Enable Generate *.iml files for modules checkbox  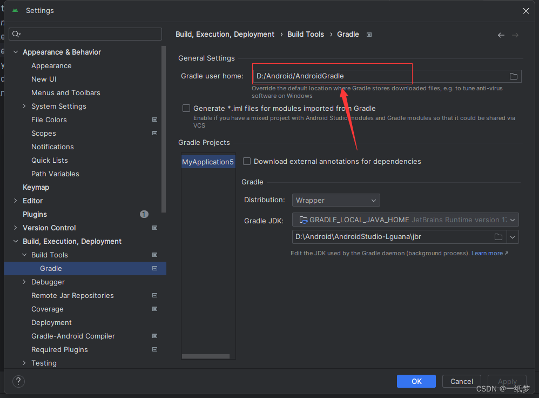(186, 108)
